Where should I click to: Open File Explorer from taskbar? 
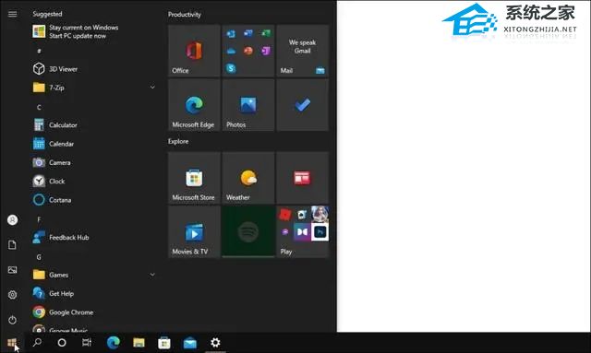pos(139,343)
